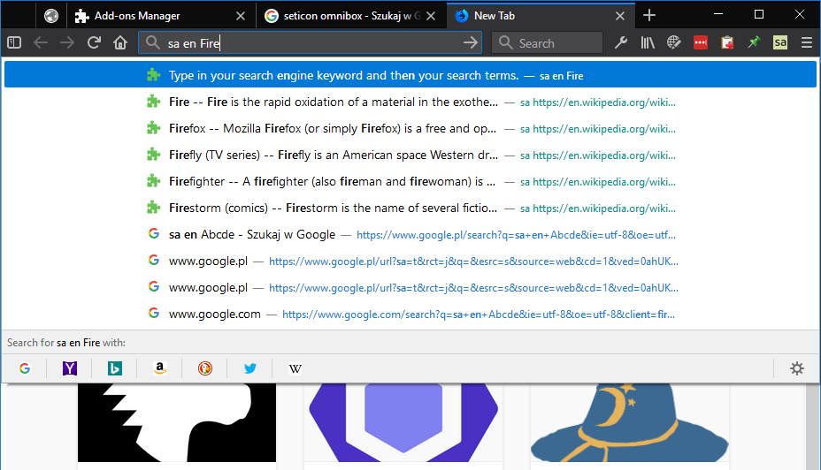The height and width of the screenshot is (470, 821).
Task: Choose the 'Firestorm (comics)' suggestion
Action: pyautogui.click(x=410, y=208)
